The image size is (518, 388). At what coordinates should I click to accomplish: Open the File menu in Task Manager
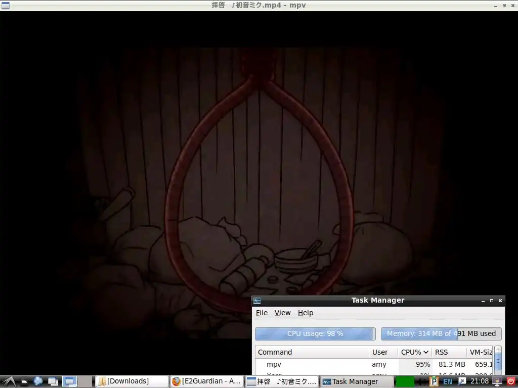coord(262,313)
